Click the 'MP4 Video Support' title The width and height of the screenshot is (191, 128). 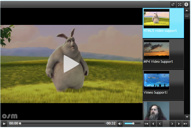point(158,61)
